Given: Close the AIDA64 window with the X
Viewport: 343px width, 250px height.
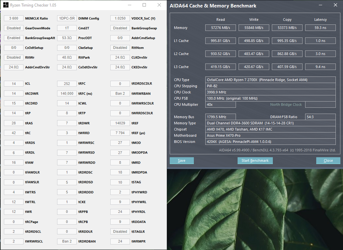Looking at the screenshot, I should [335, 5].
